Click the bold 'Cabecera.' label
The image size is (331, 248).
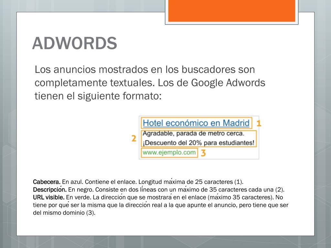coord(47,182)
